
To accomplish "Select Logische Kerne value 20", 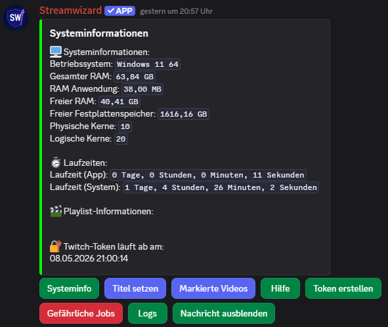I will (x=121, y=139).
